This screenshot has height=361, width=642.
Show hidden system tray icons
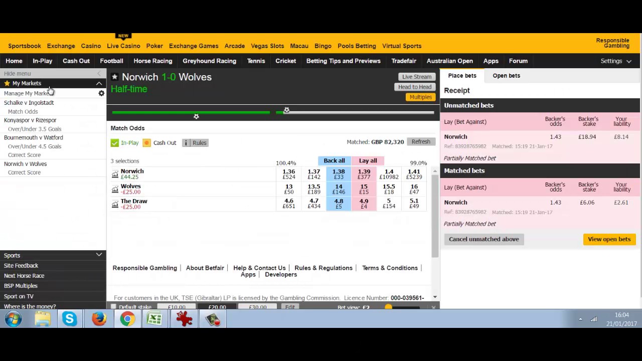pyautogui.click(x=580, y=319)
